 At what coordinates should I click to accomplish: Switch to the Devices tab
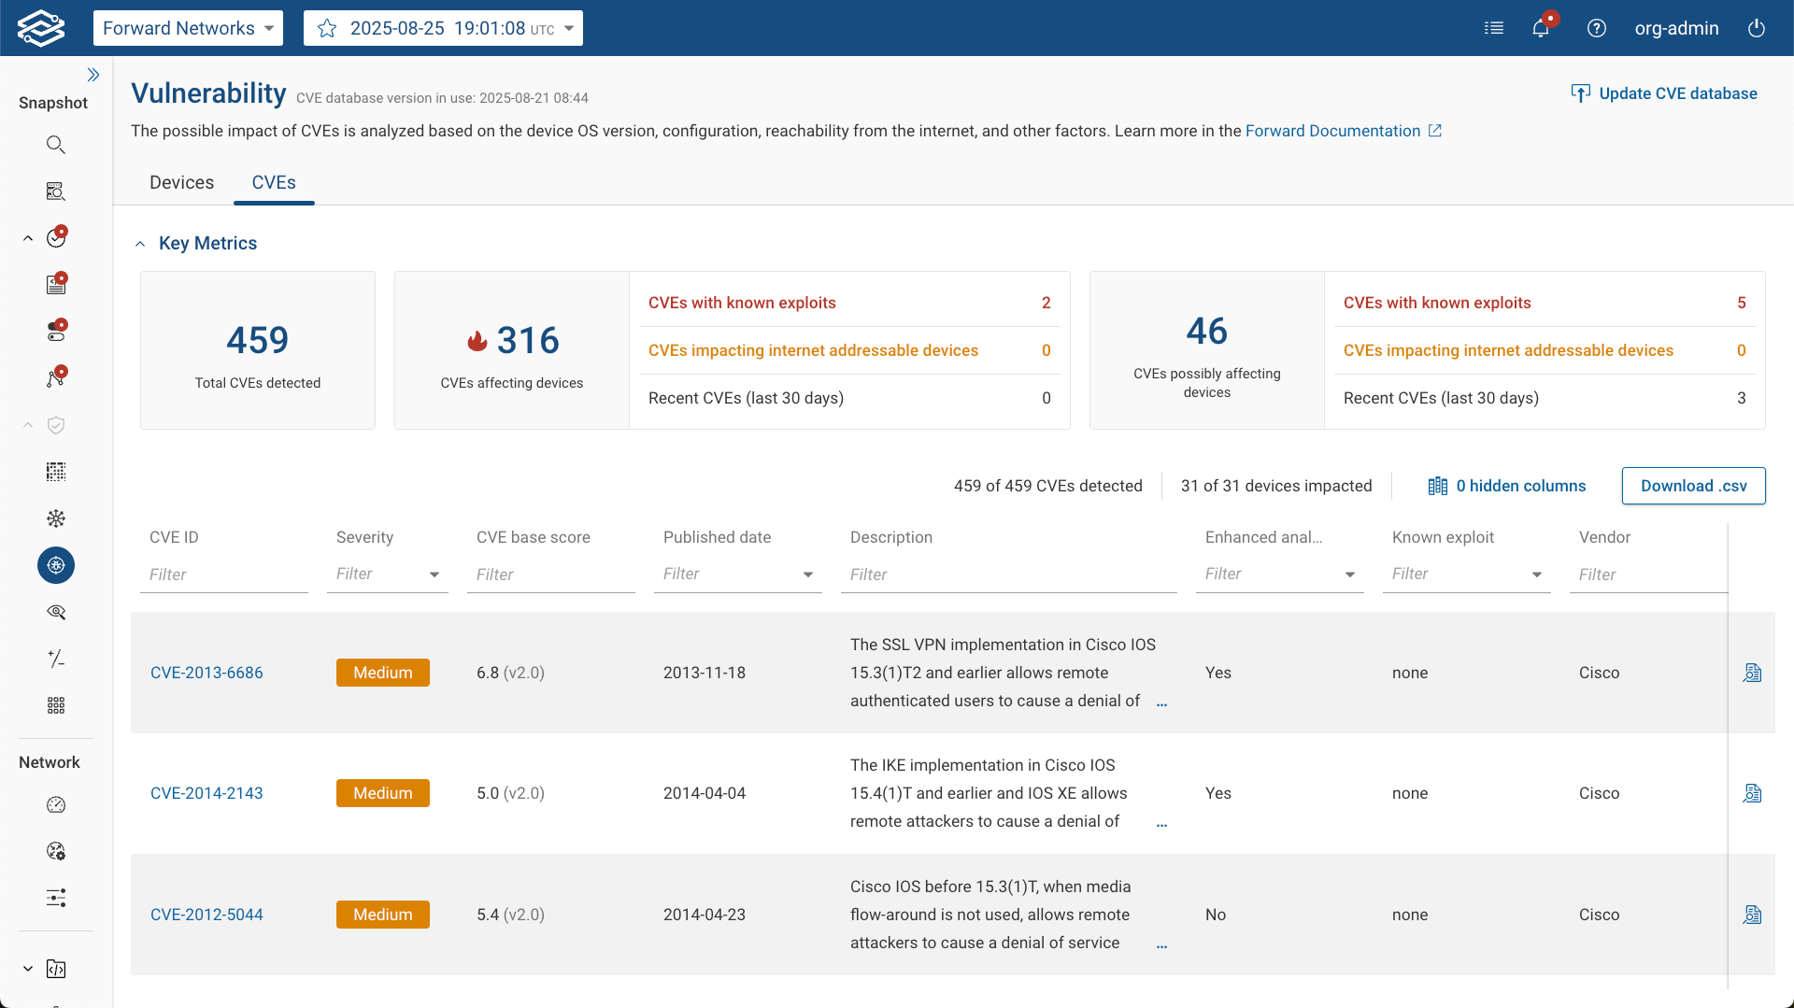pyautogui.click(x=181, y=182)
